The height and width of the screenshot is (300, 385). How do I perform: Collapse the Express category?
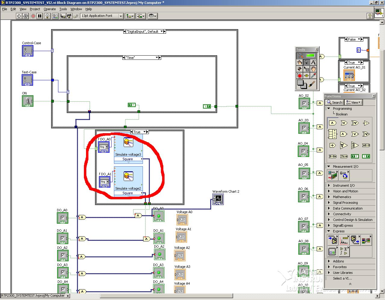[329, 231]
